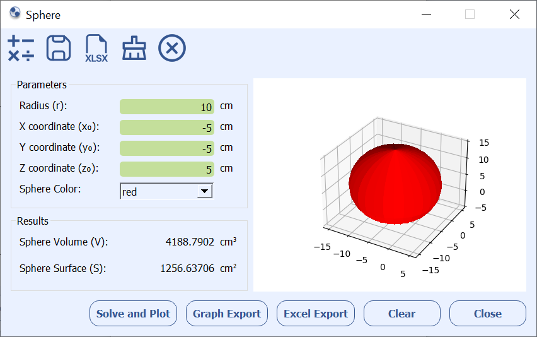Click the Z coordinate input field

click(167, 169)
